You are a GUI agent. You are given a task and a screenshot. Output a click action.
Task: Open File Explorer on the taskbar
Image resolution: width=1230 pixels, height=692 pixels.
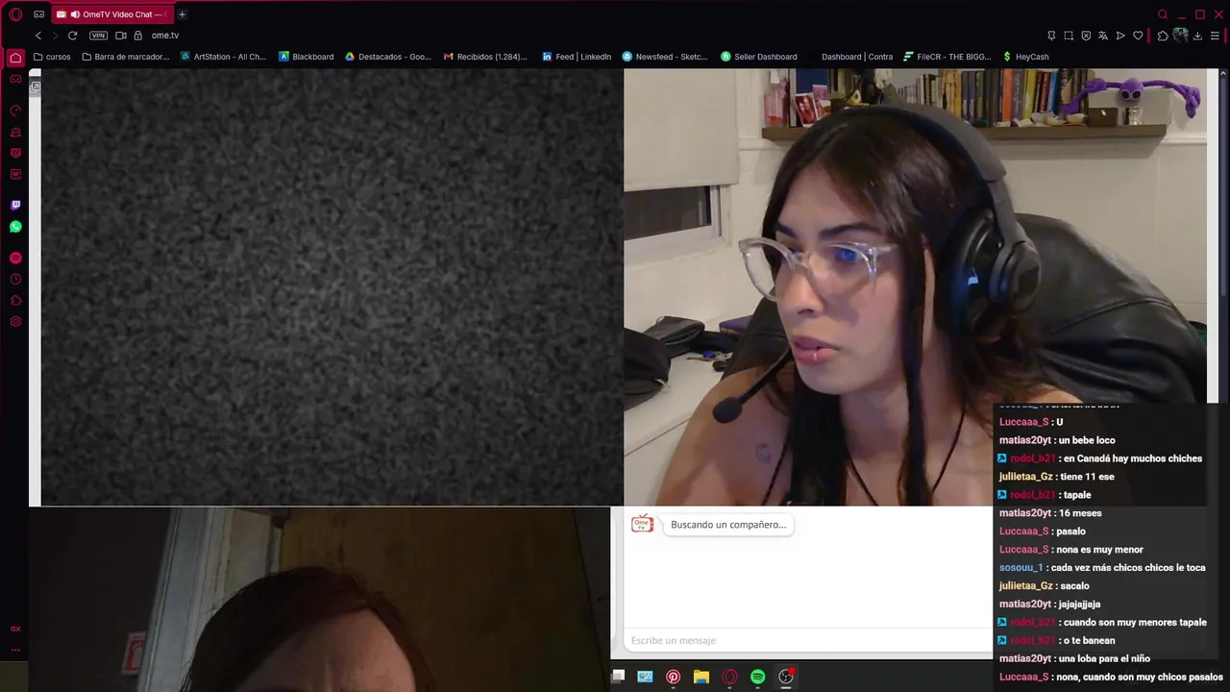(x=701, y=677)
